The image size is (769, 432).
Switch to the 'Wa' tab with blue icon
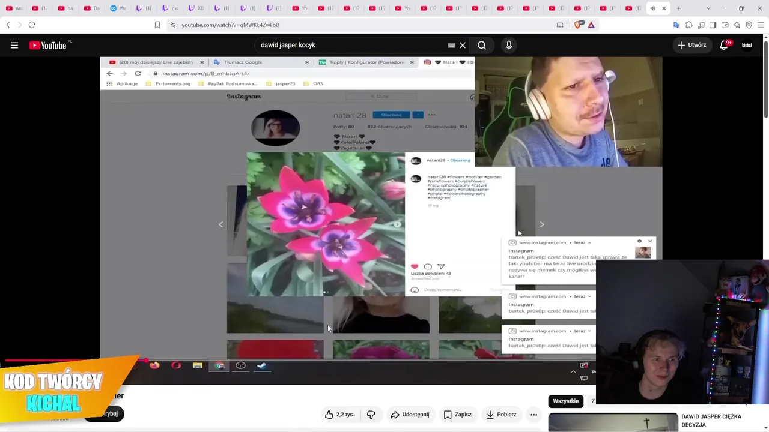coord(118,8)
